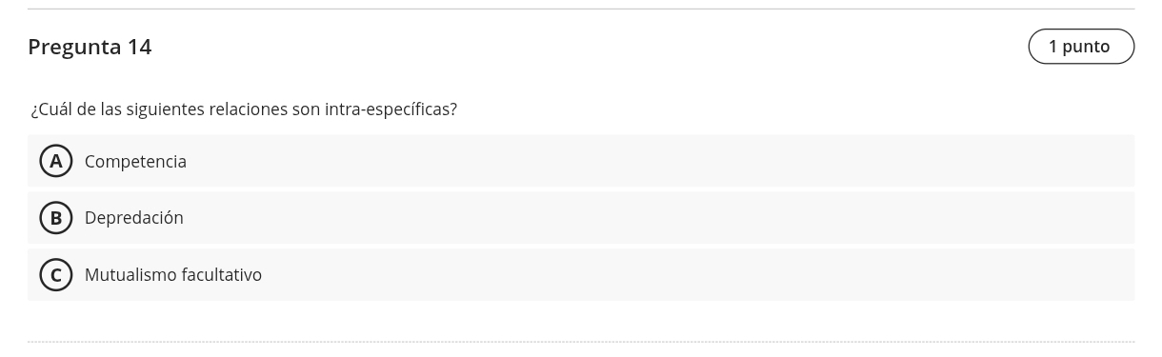Choose the Competencia answer option
The width and height of the screenshot is (1162, 357).
pyautogui.click(x=581, y=161)
